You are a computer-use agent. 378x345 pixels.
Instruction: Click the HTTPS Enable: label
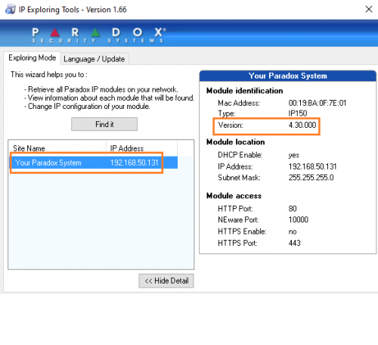(x=242, y=232)
